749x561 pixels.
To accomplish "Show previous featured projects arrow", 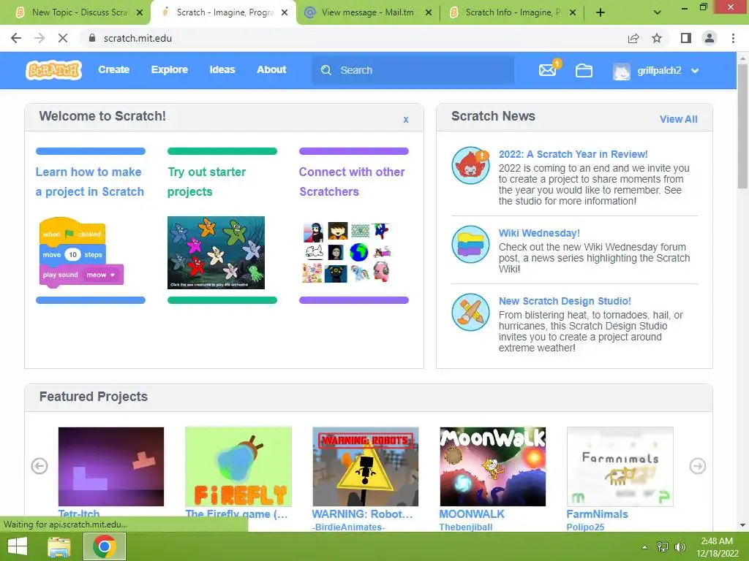I will click(x=39, y=466).
